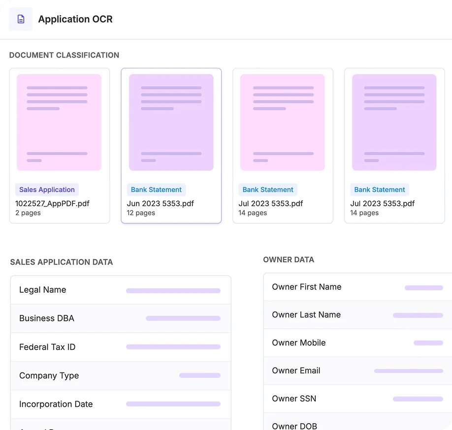Select the Incorporation Date row
Image resolution: width=452 pixels, height=430 pixels.
[121, 404]
